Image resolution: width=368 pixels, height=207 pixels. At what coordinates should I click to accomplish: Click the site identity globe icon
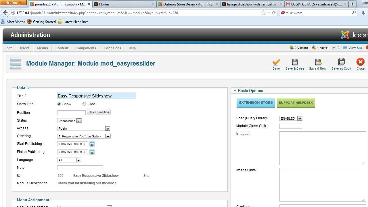13,13
